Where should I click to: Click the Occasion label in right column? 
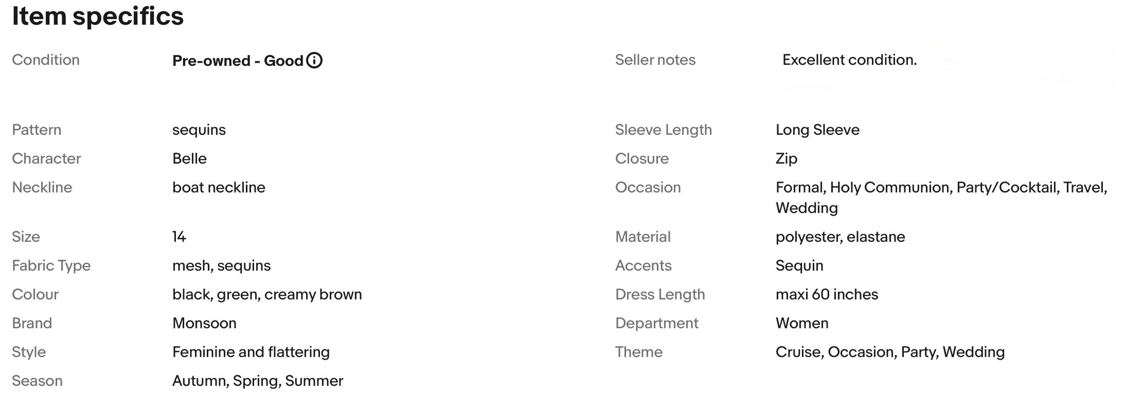tap(647, 187)
